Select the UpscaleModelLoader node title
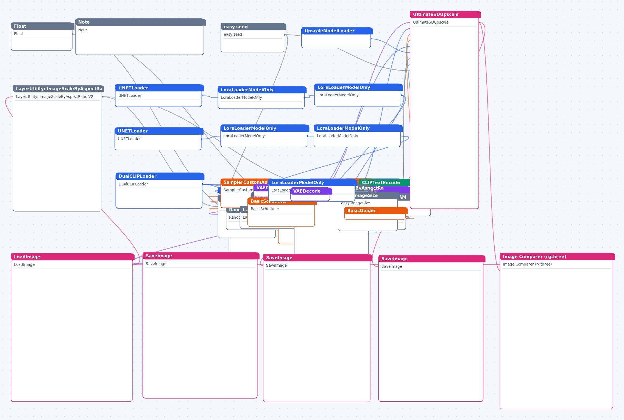Viewport: 624px width, 420px height. tap(337, 31)
